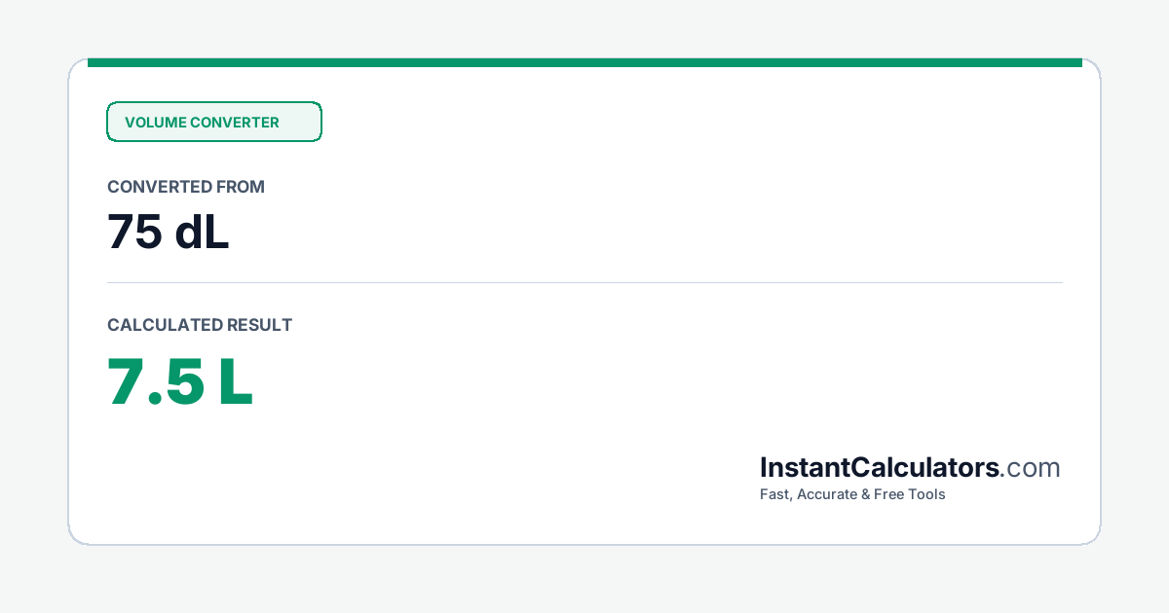Click the number 75 in source value
This screenshot has height=613, width=1169.
[x=134, y=233]
